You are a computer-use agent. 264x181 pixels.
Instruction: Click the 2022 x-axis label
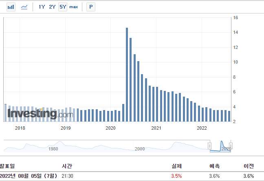coord(202,128)
